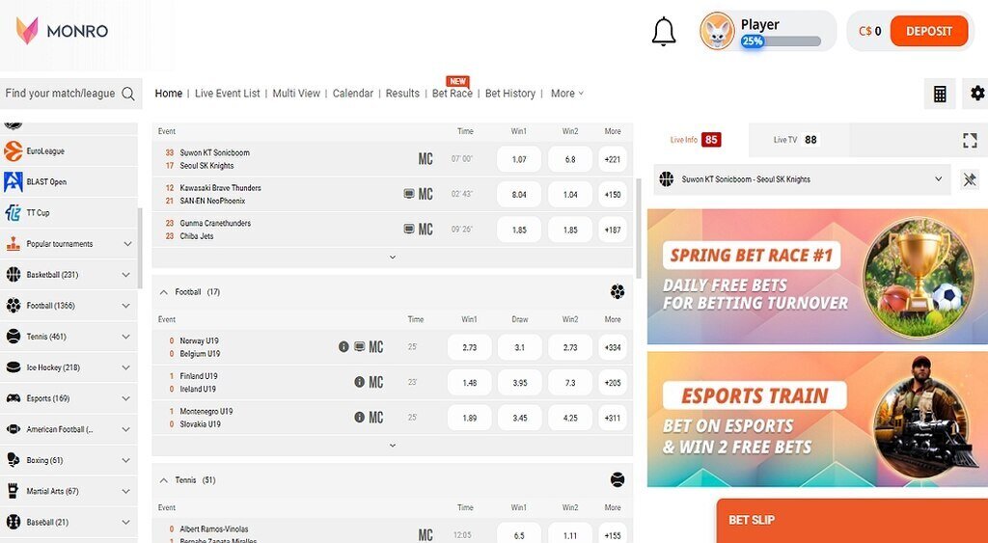Open the notifications bell
This screenshot has height=543, width=988.
click(664, 31)
